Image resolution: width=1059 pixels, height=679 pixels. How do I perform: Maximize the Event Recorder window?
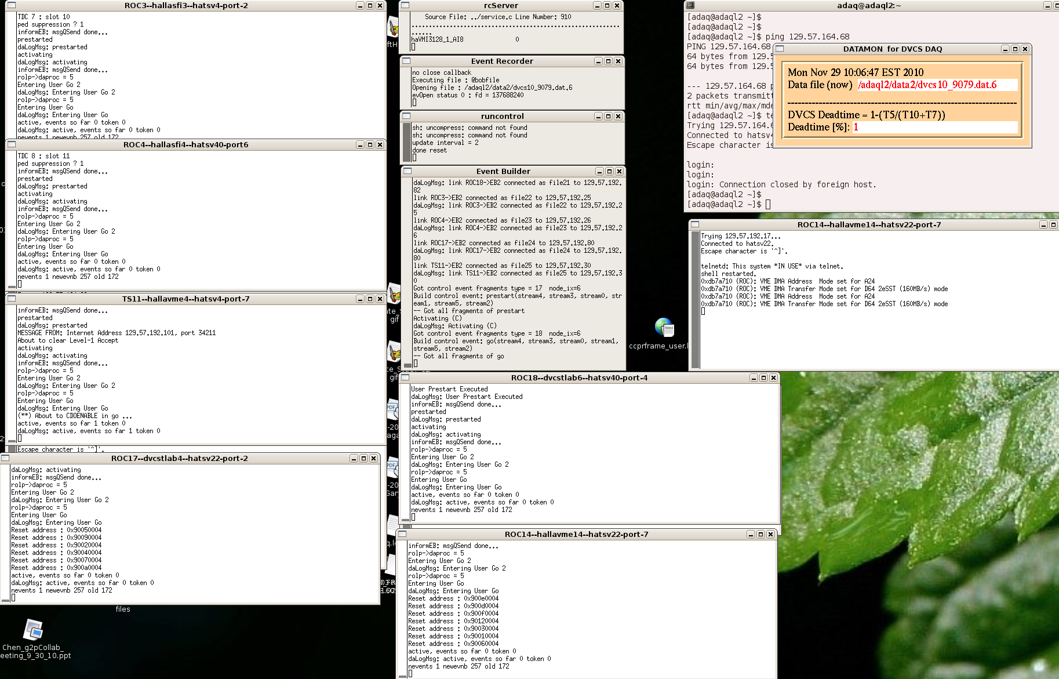point(608,61)
